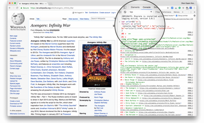This screenshot has width=204, height=123.
Task: Open Main page in the sidebar
Action: tap(14, 36)
